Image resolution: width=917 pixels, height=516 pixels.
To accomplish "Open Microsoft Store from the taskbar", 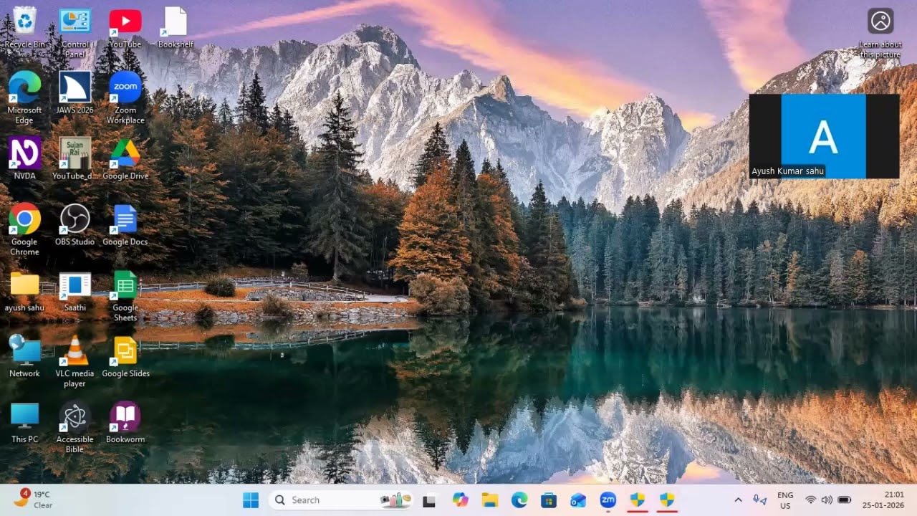I will pos(549,500).
